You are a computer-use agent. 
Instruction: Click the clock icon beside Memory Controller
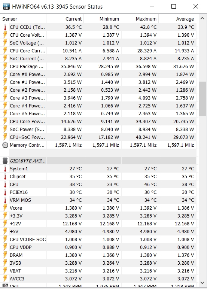point(5,145)
